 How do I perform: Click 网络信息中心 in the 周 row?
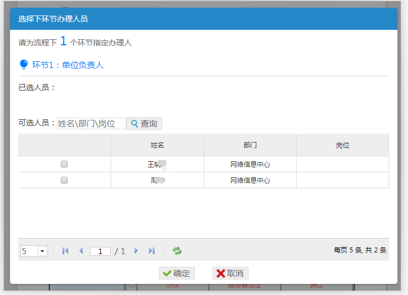pos(250,180)
